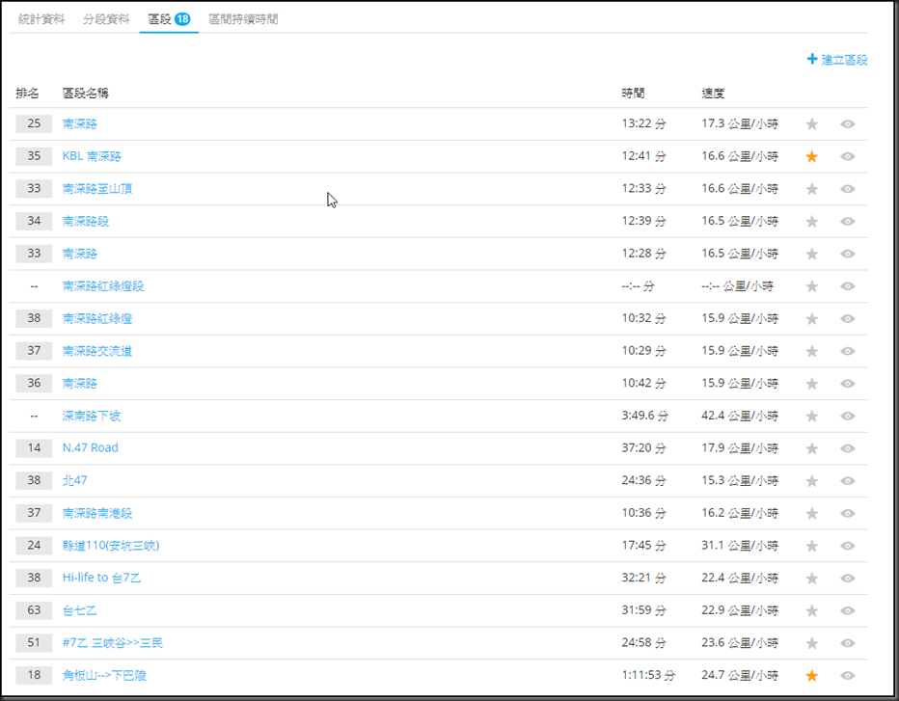The image size is (899, 701).
Task: Hide the 台七乙 segment
Action: (848, 610)
